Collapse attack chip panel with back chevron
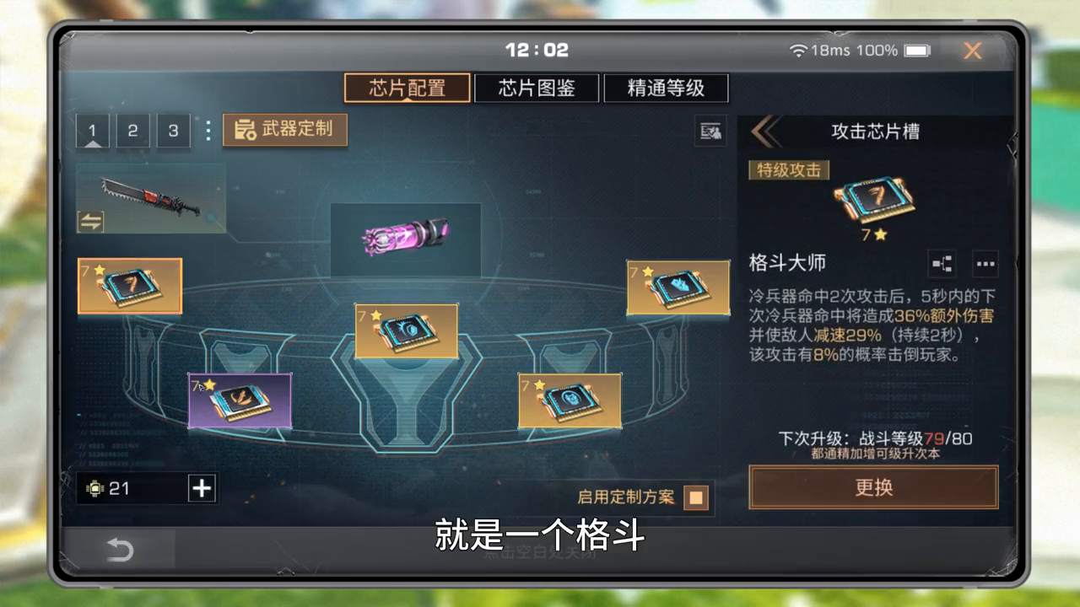Viewport: 1080px width, 607px height. click(x=765, y=132)
